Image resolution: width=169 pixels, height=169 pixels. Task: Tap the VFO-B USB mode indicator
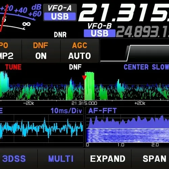click(100, 33)
